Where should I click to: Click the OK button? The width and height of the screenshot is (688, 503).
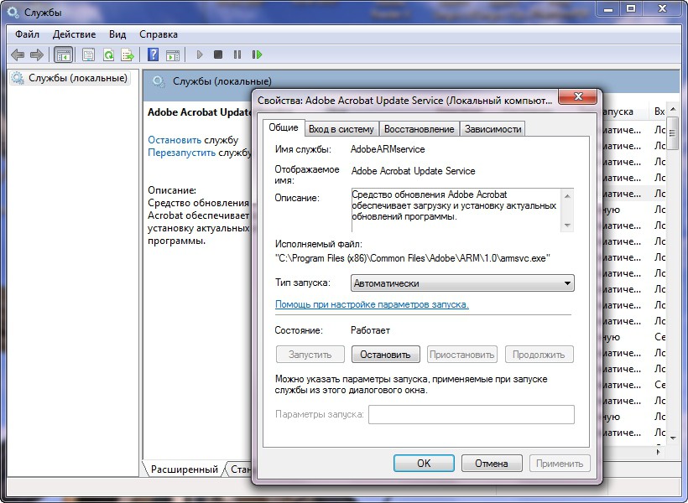[424, 463]
